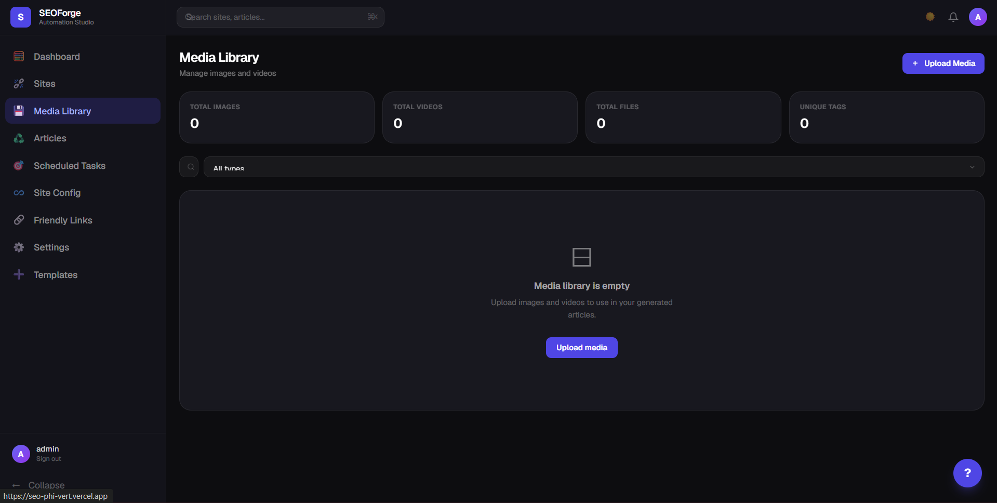Click the admin avatar in sidebar footer
Screen dimensions: 997x503
(21, 454)
